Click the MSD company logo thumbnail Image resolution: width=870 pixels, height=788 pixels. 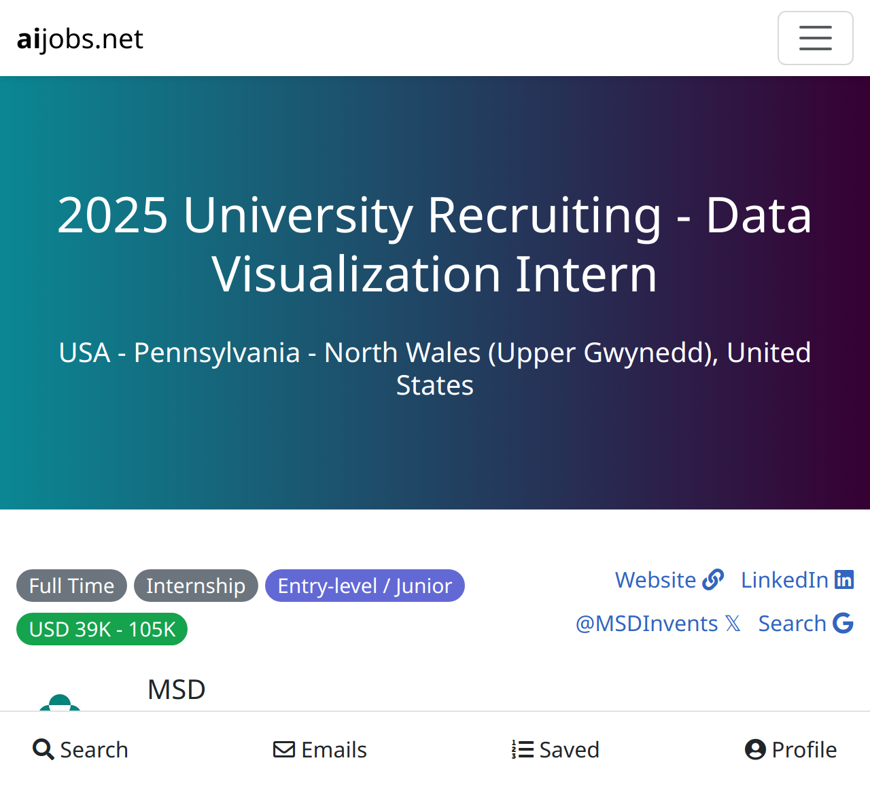(x=60, y=702)
